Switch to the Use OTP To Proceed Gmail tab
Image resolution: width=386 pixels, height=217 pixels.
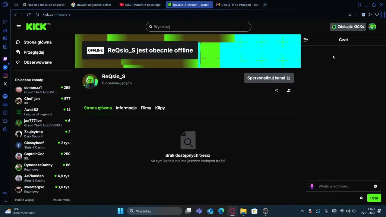pos(237,5)
